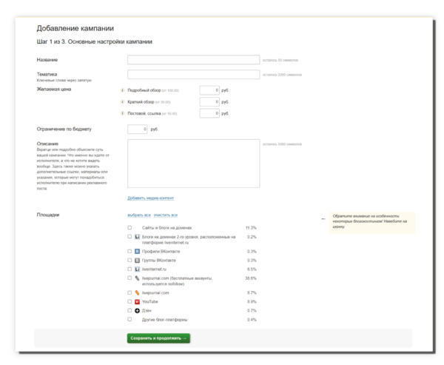
Task: Click inside the Описание text area
Action: coord(193,163)
